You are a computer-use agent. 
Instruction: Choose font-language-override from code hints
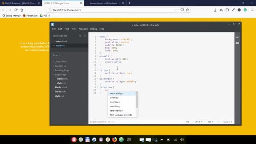(122, 115)
